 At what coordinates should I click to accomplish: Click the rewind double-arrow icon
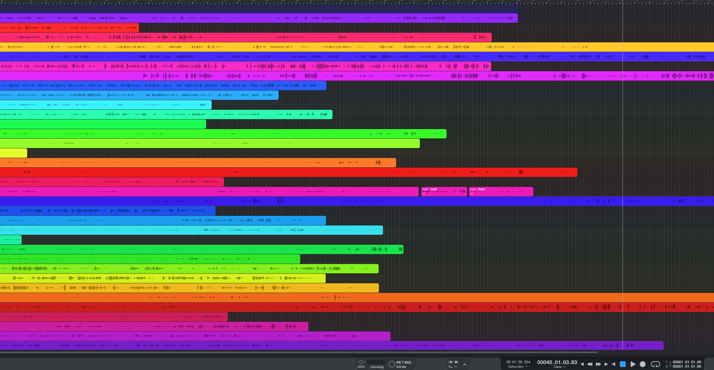pyautogui.click(x=590, y=364)
